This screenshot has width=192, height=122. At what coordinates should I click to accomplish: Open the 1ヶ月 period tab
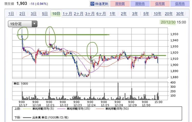click(x=67, y=14)
